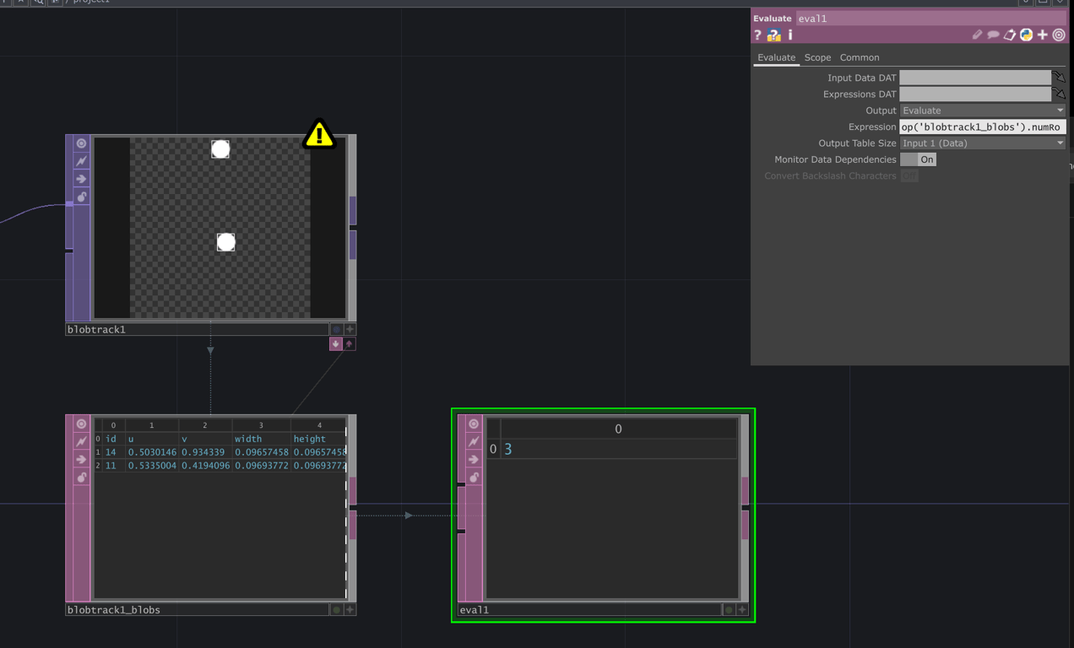Click the upper output connector of blobtrack1
The height and width of the screenshot is (648, 1074).
[x=353, y=210]
